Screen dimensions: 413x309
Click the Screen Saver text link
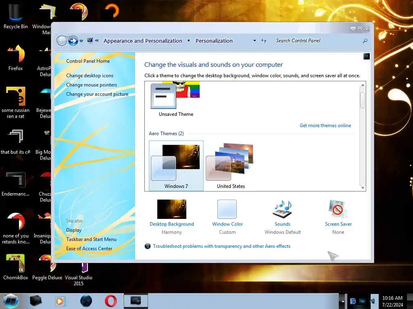click(x=338, y=224)
